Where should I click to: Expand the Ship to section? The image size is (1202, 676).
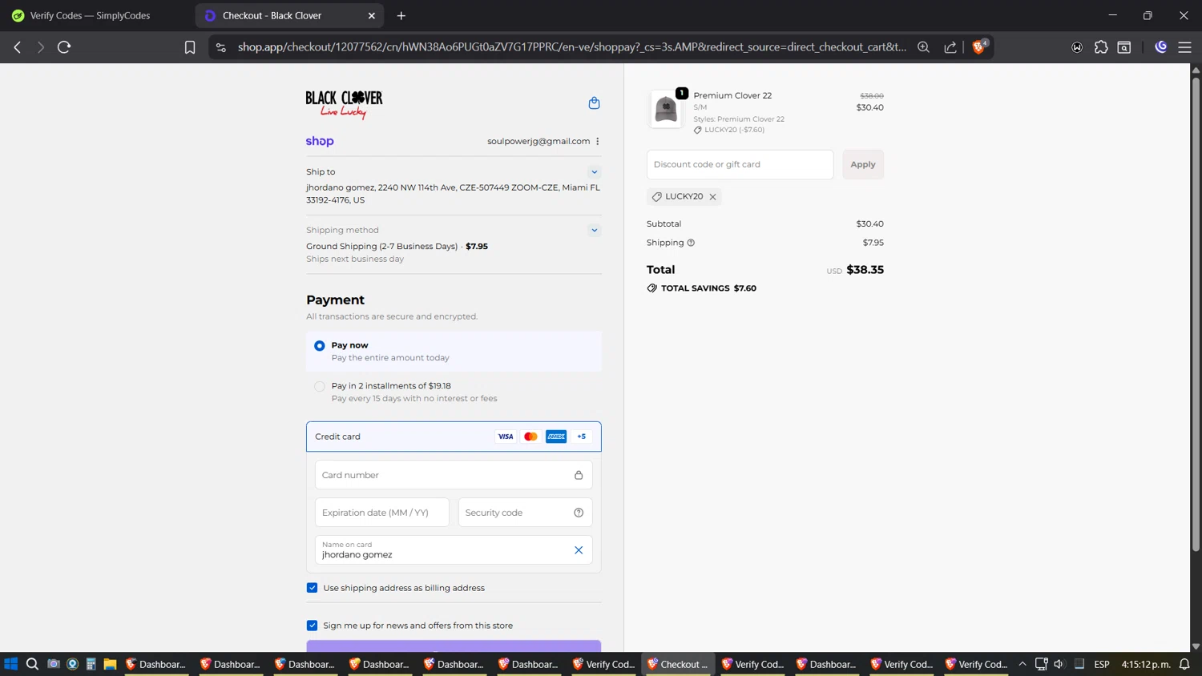[595, 171]
